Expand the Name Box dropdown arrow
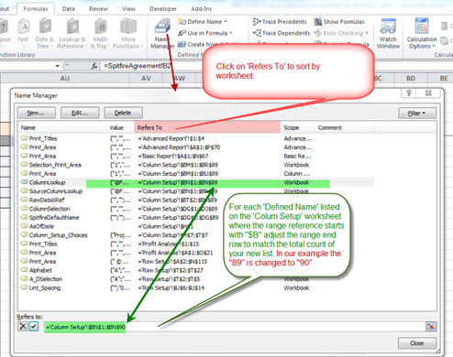 pyautogui.click(x=57, y=66)
